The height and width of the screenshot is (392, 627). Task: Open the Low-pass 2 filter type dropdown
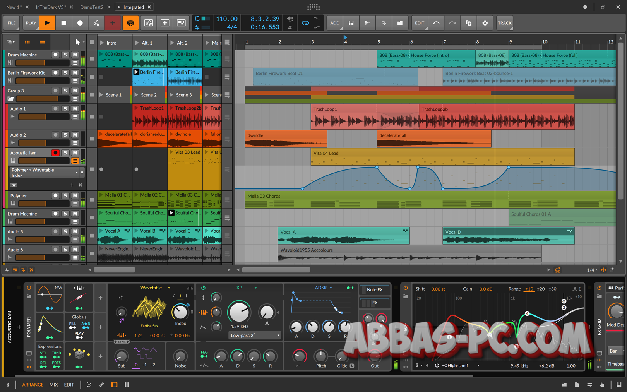(254, 335)
